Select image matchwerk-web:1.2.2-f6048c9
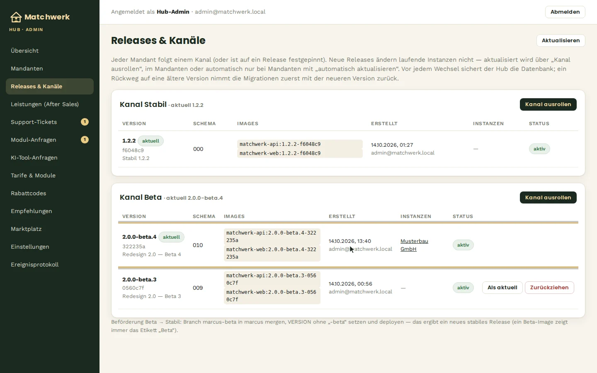The width and height of the screenshot is (597, 373). click(x=300, y=153)
